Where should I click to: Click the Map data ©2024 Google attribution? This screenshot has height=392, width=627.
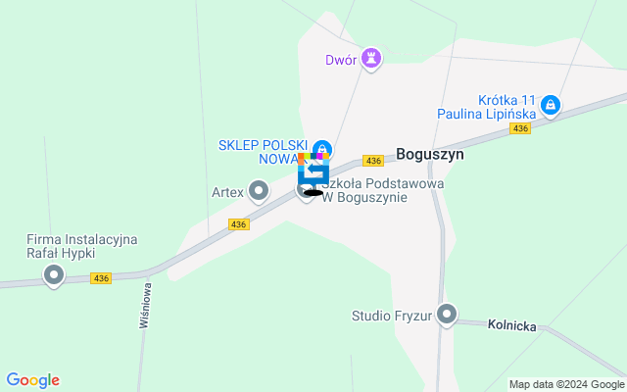(x=566, y=384)
